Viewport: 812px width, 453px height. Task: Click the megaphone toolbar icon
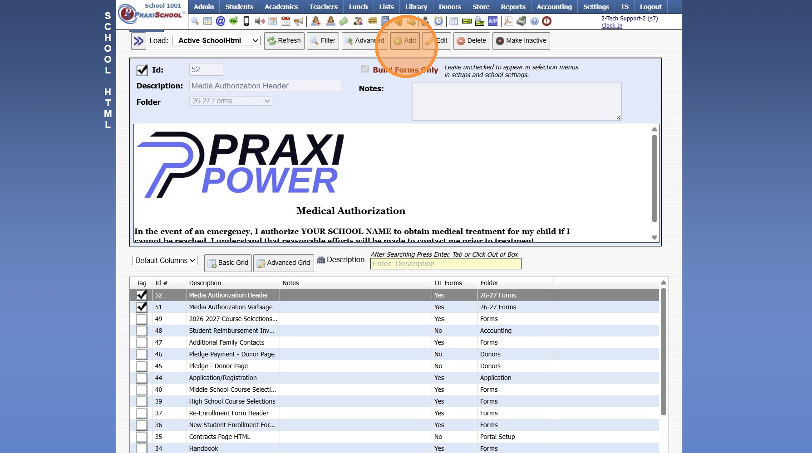coord(299,21)
